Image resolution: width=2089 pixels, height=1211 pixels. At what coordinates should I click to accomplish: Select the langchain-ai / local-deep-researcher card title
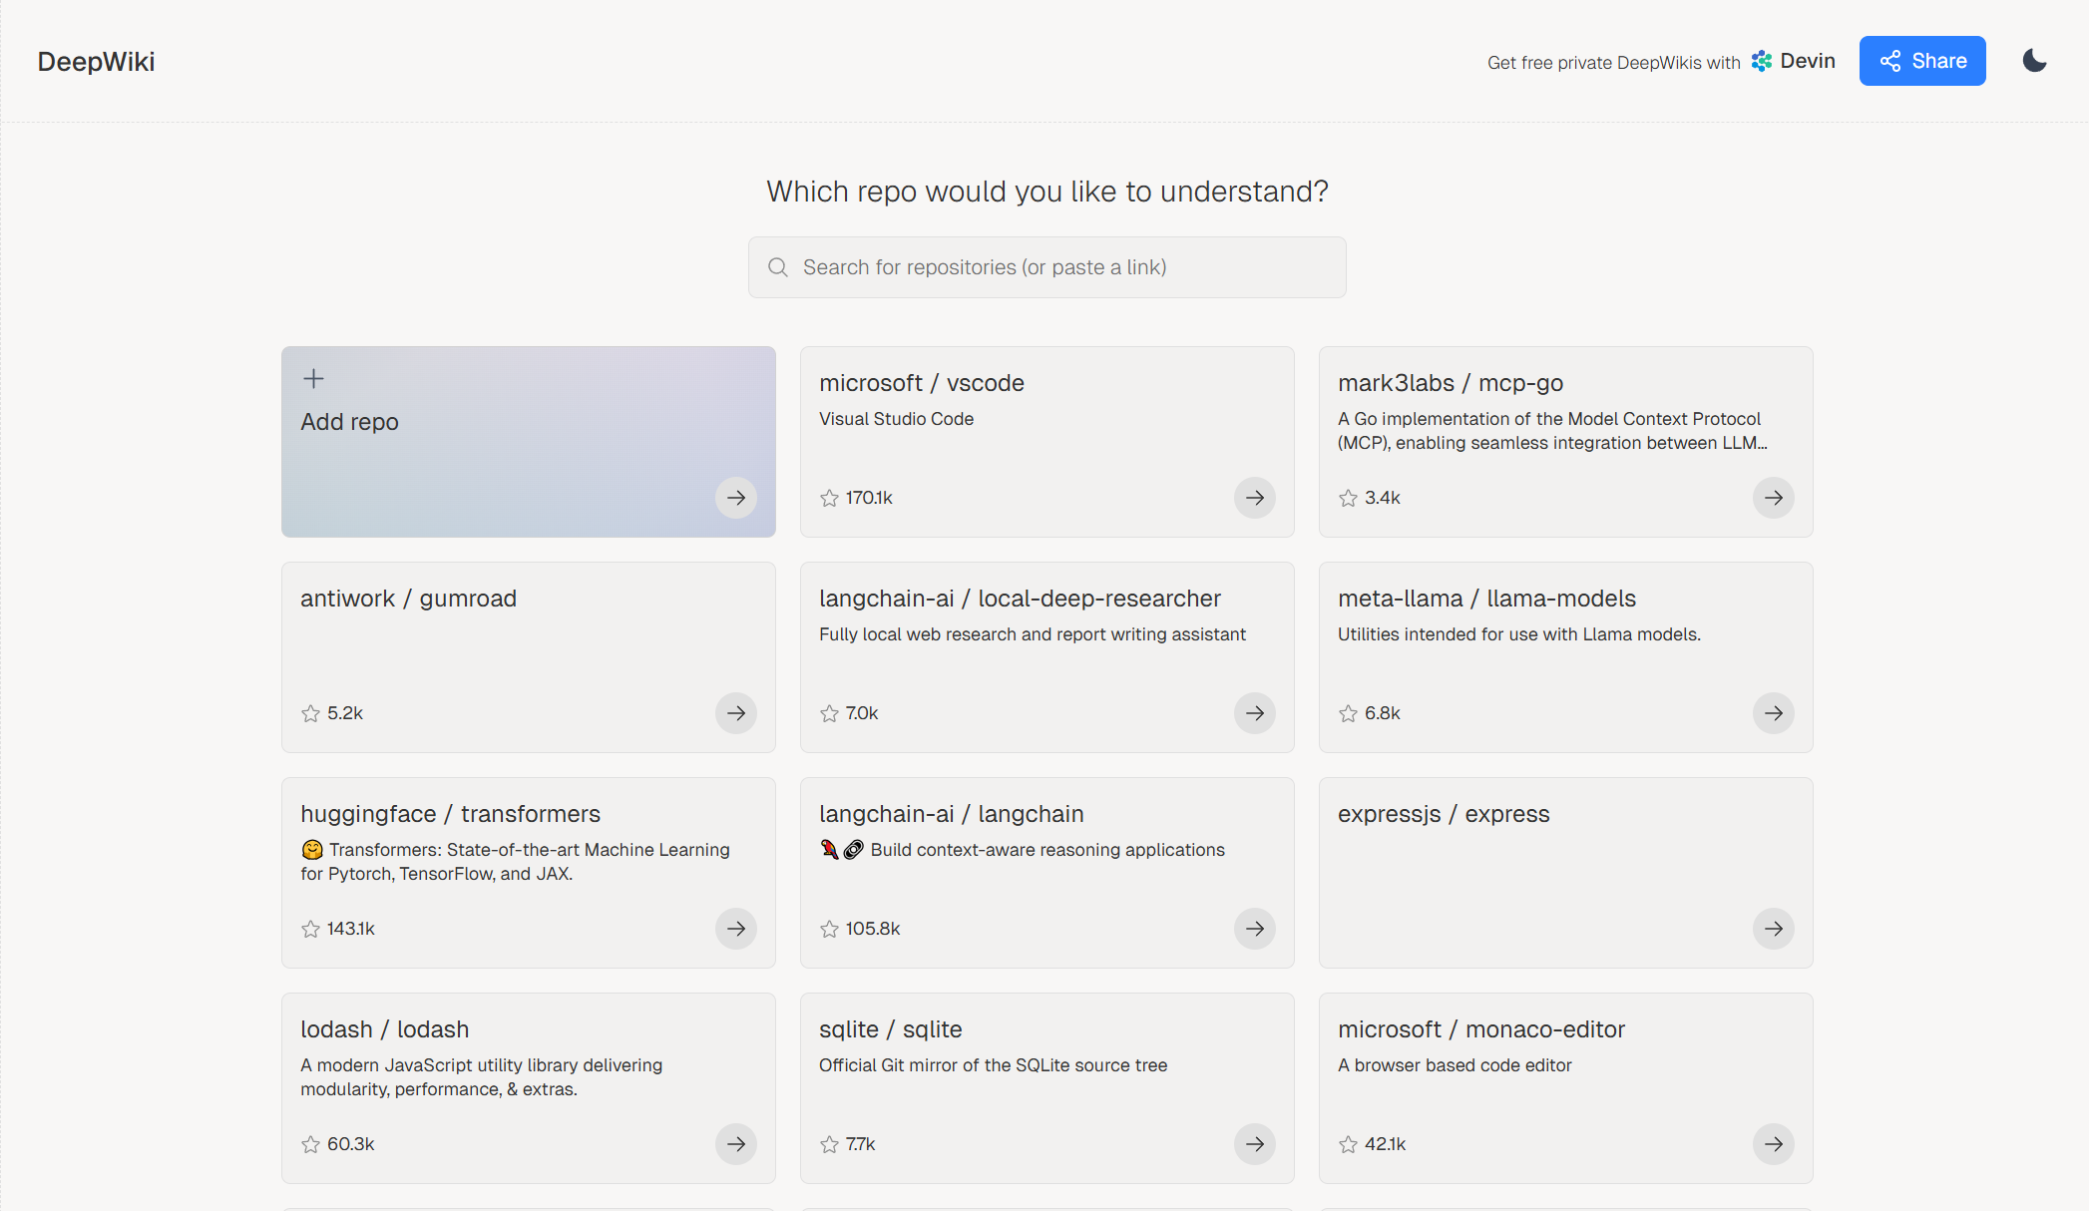coord(1020,599)
